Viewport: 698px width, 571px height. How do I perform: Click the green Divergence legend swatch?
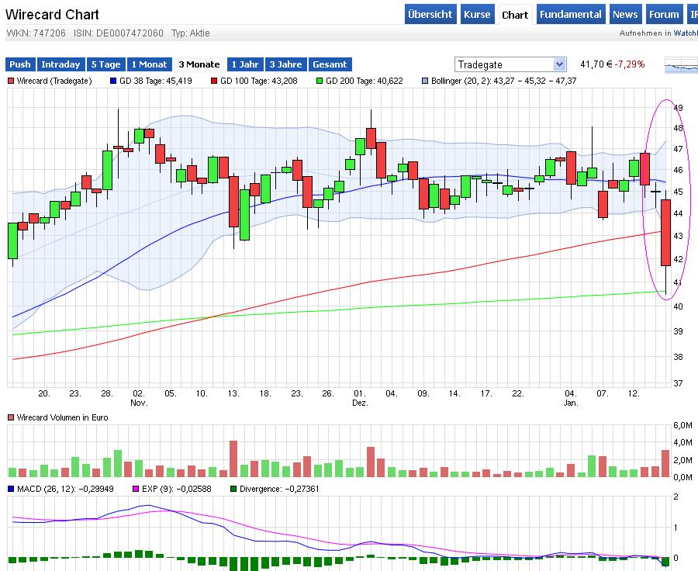click(233, 489)
